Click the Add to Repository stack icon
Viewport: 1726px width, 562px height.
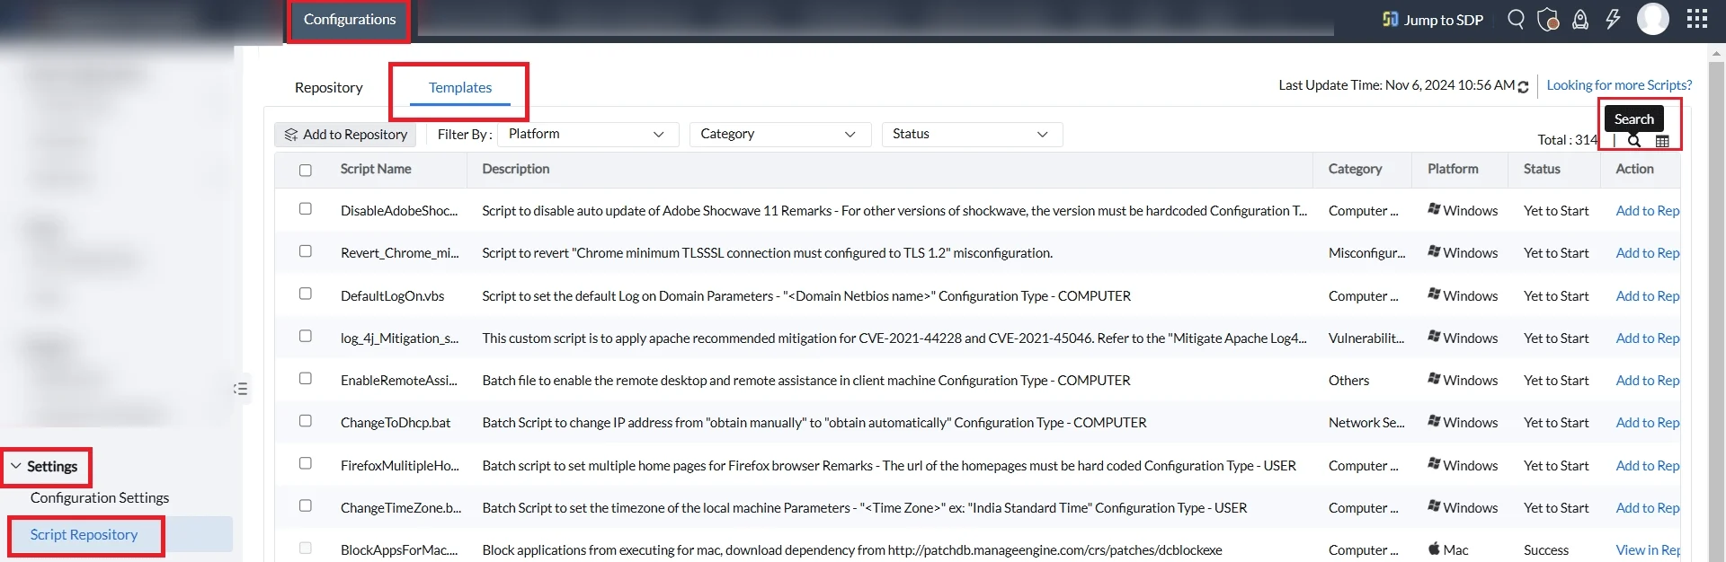(x=290, y=135)
